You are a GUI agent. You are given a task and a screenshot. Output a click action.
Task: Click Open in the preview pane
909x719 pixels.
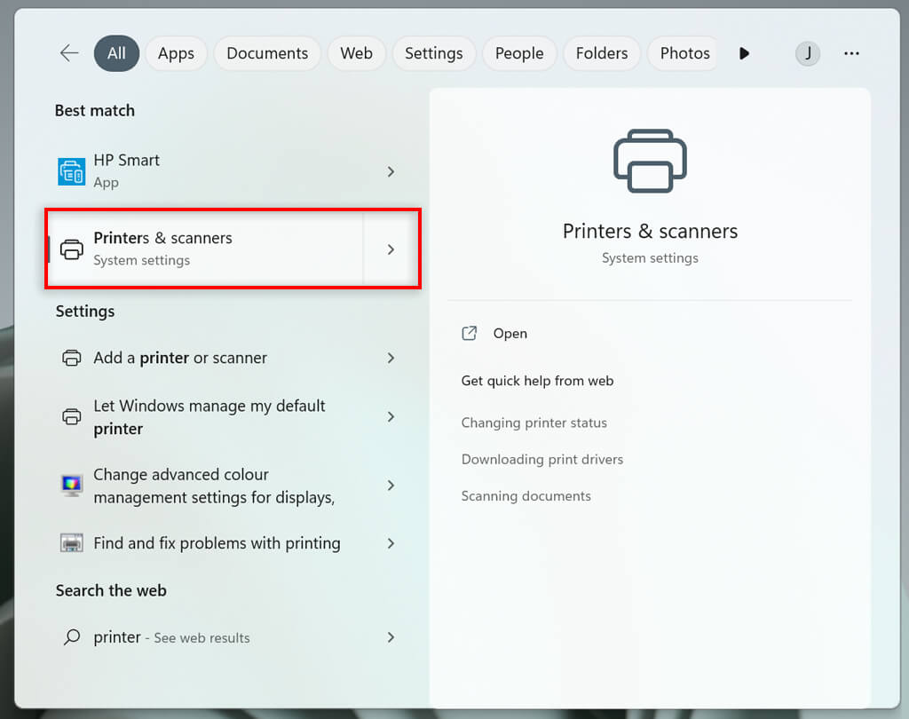pos(510,334)
